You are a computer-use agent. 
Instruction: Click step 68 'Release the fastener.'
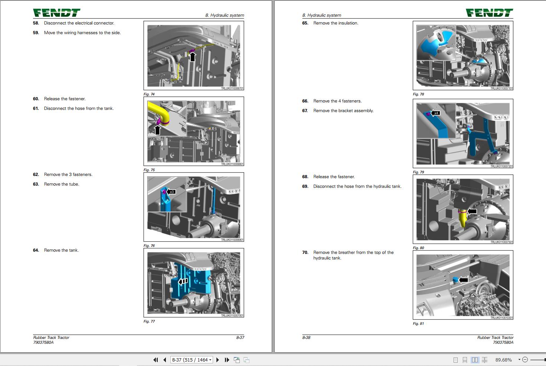334,177
